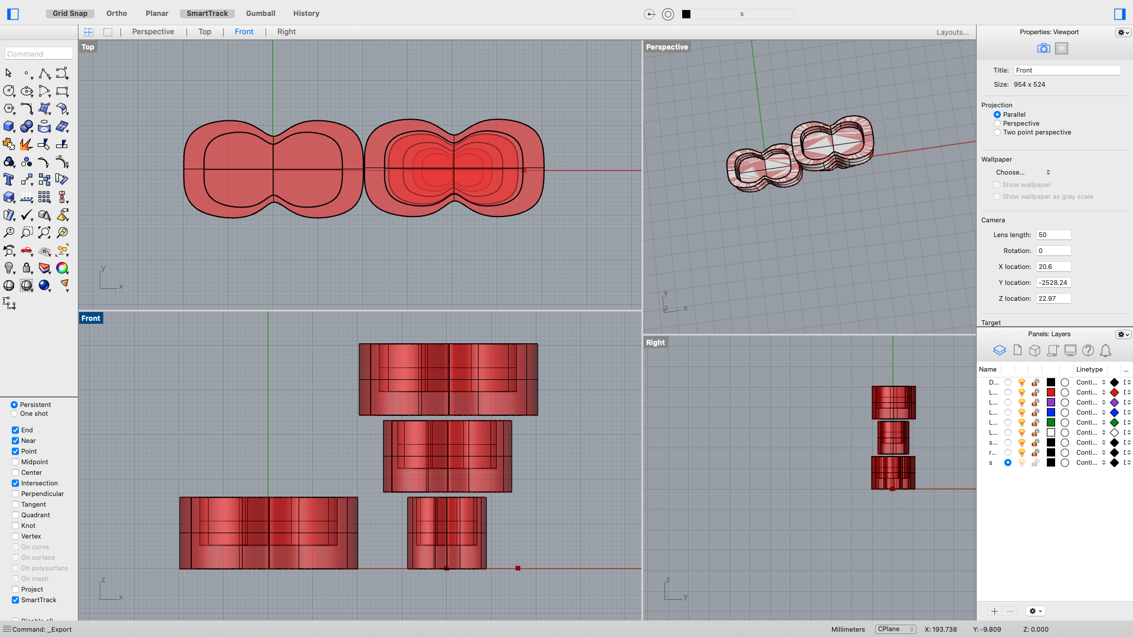The width and height of the screenshot is (1133, 637).
Task: Select the Sphere creation tool
Action: (x=27, y=126)
